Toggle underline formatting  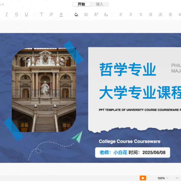pyautogui.click(x=26, y=14)
